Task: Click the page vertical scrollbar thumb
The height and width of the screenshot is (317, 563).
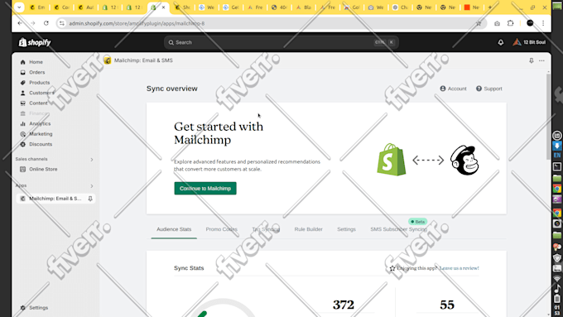Action: [x=548, y=117]
